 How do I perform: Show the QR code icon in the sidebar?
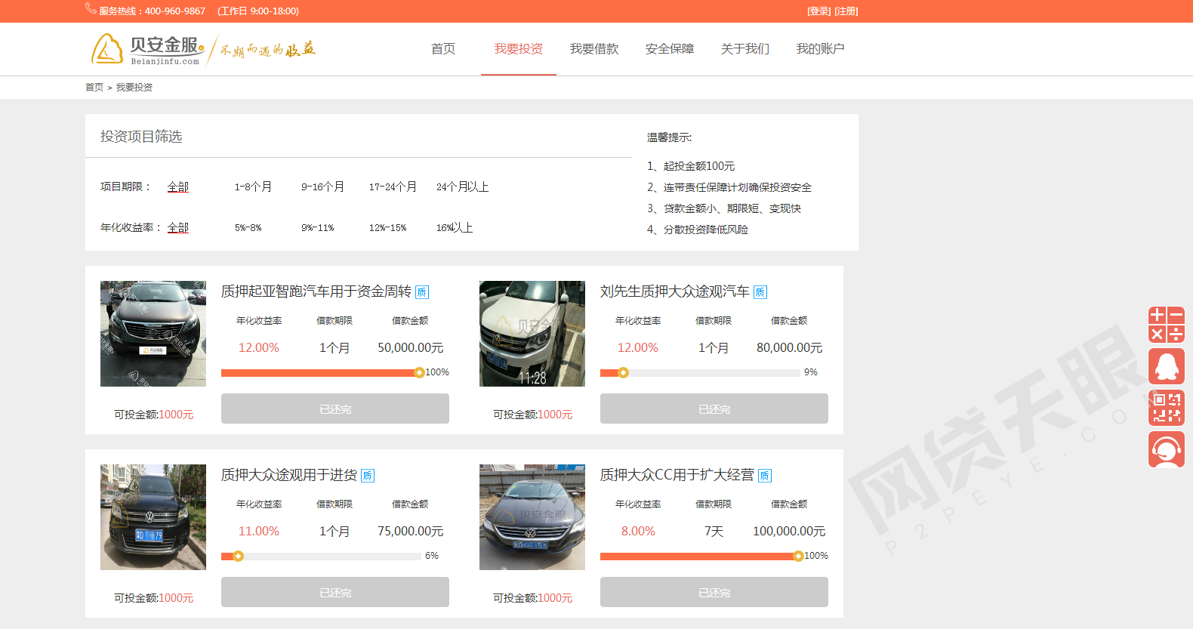(x=1167, y=408)
